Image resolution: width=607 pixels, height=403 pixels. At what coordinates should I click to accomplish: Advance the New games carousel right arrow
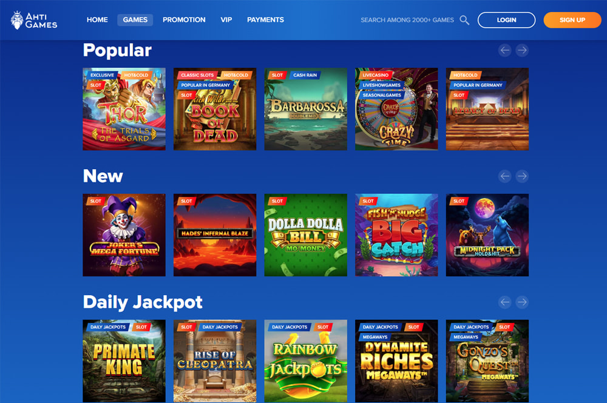[522, 176]
